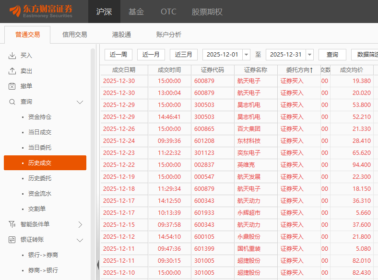
Task: Click the sidebar collapse handle
Action: pyautogui.click(x=98, y=265)
